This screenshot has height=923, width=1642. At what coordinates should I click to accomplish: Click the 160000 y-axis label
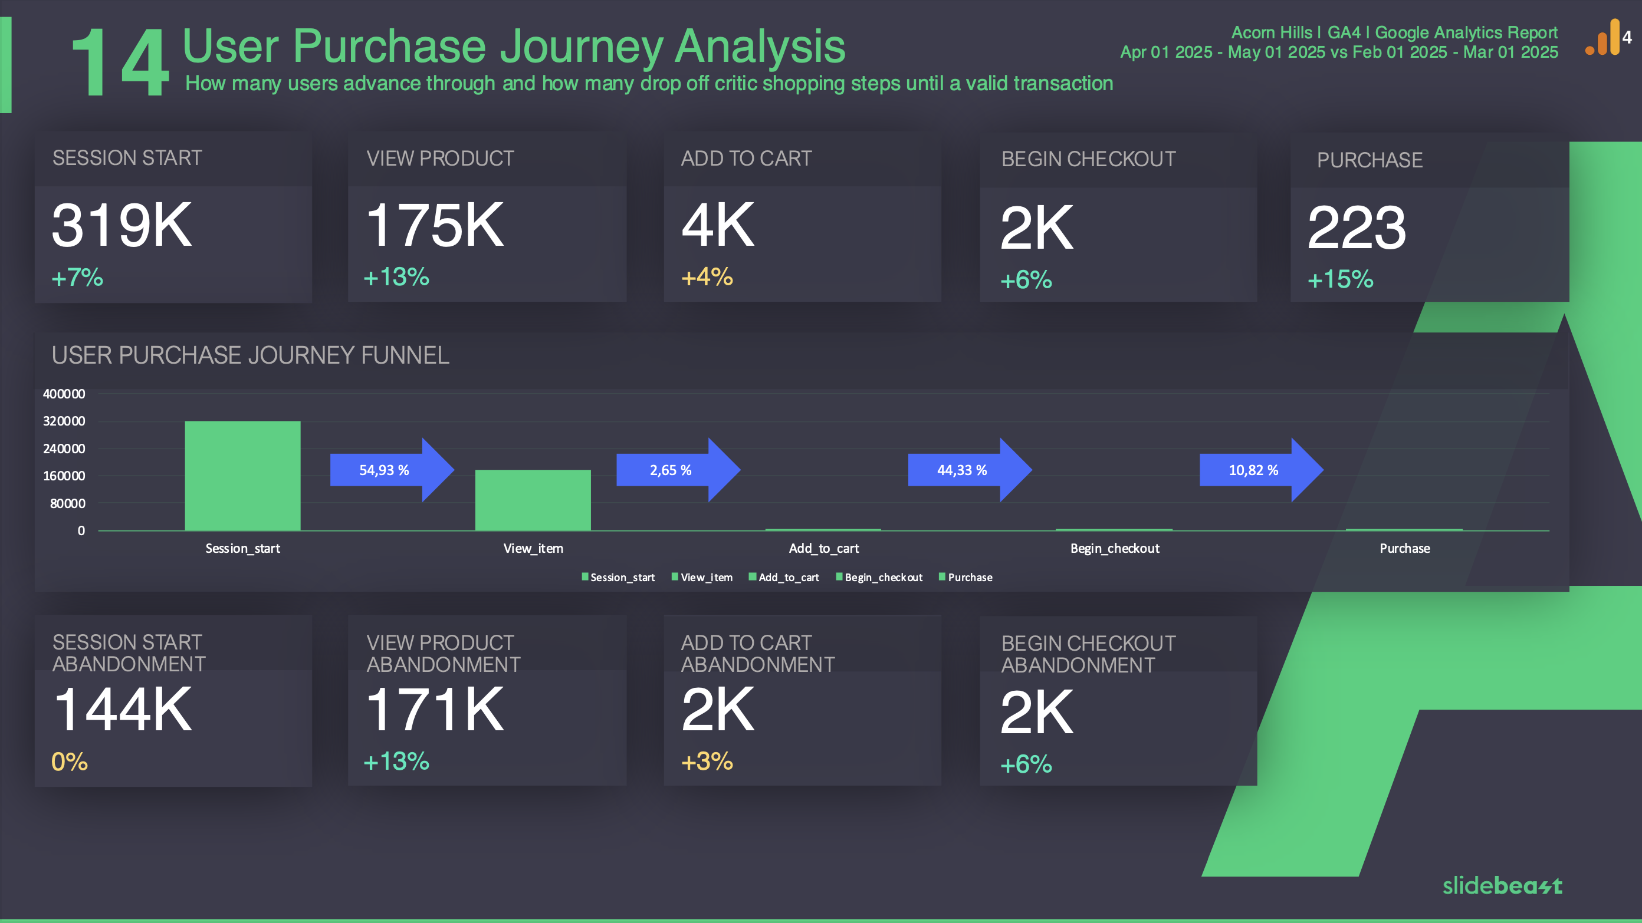[x=64, y=476]
